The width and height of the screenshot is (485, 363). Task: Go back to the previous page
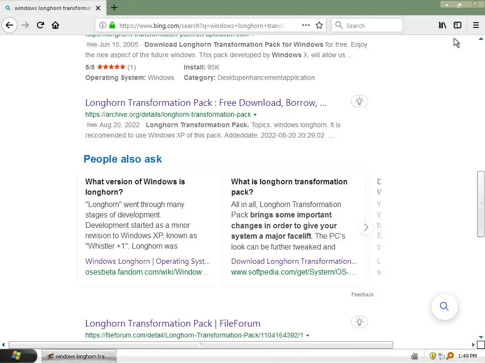pyautogui.click(x=9, y=25)
